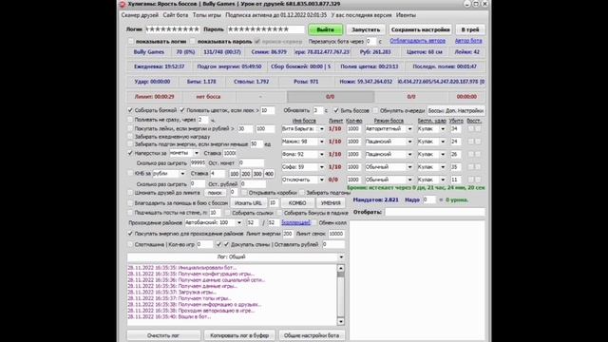The height and width of the screenshot is (342, 608).
Task: Toggle Покупать энергию для прохождения районов
Action: pos(130,234)
